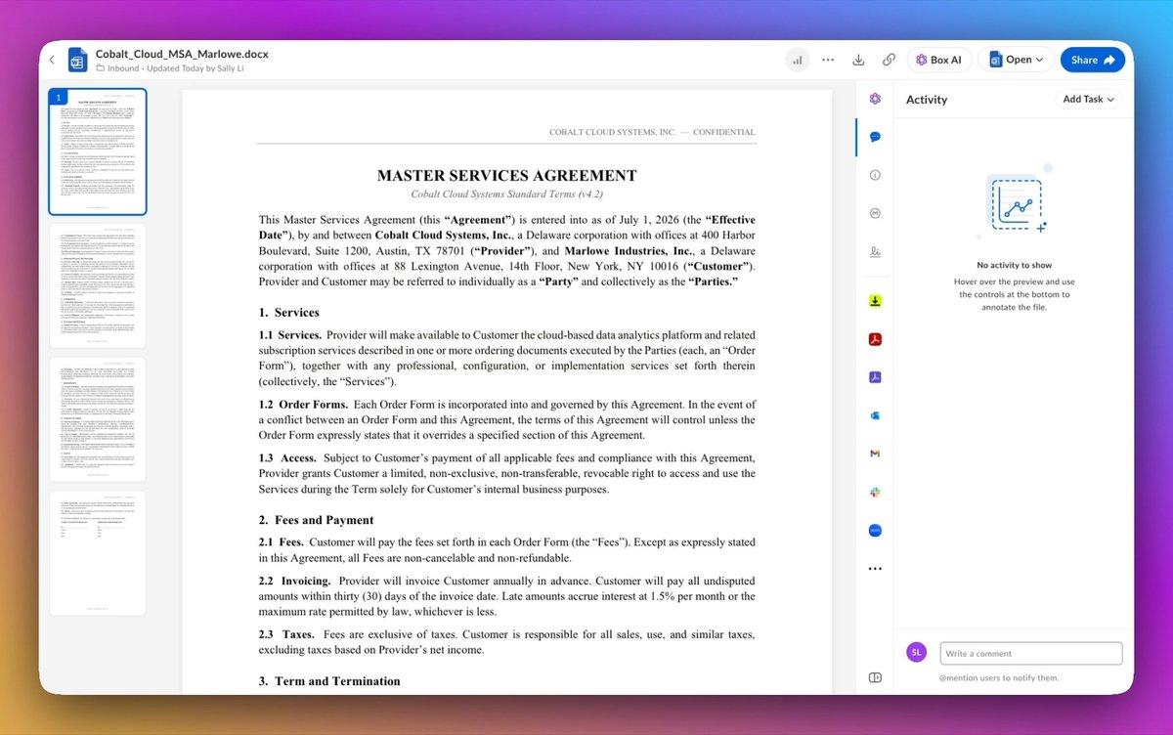Open the file via Open dropdown

(x=1016, y=60)
